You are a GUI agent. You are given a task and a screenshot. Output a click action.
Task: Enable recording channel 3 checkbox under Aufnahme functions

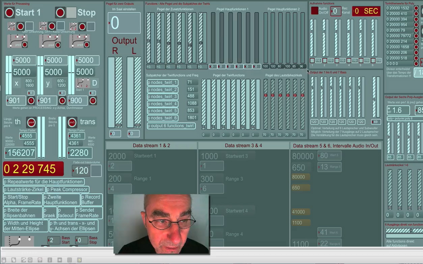(336, 61)
